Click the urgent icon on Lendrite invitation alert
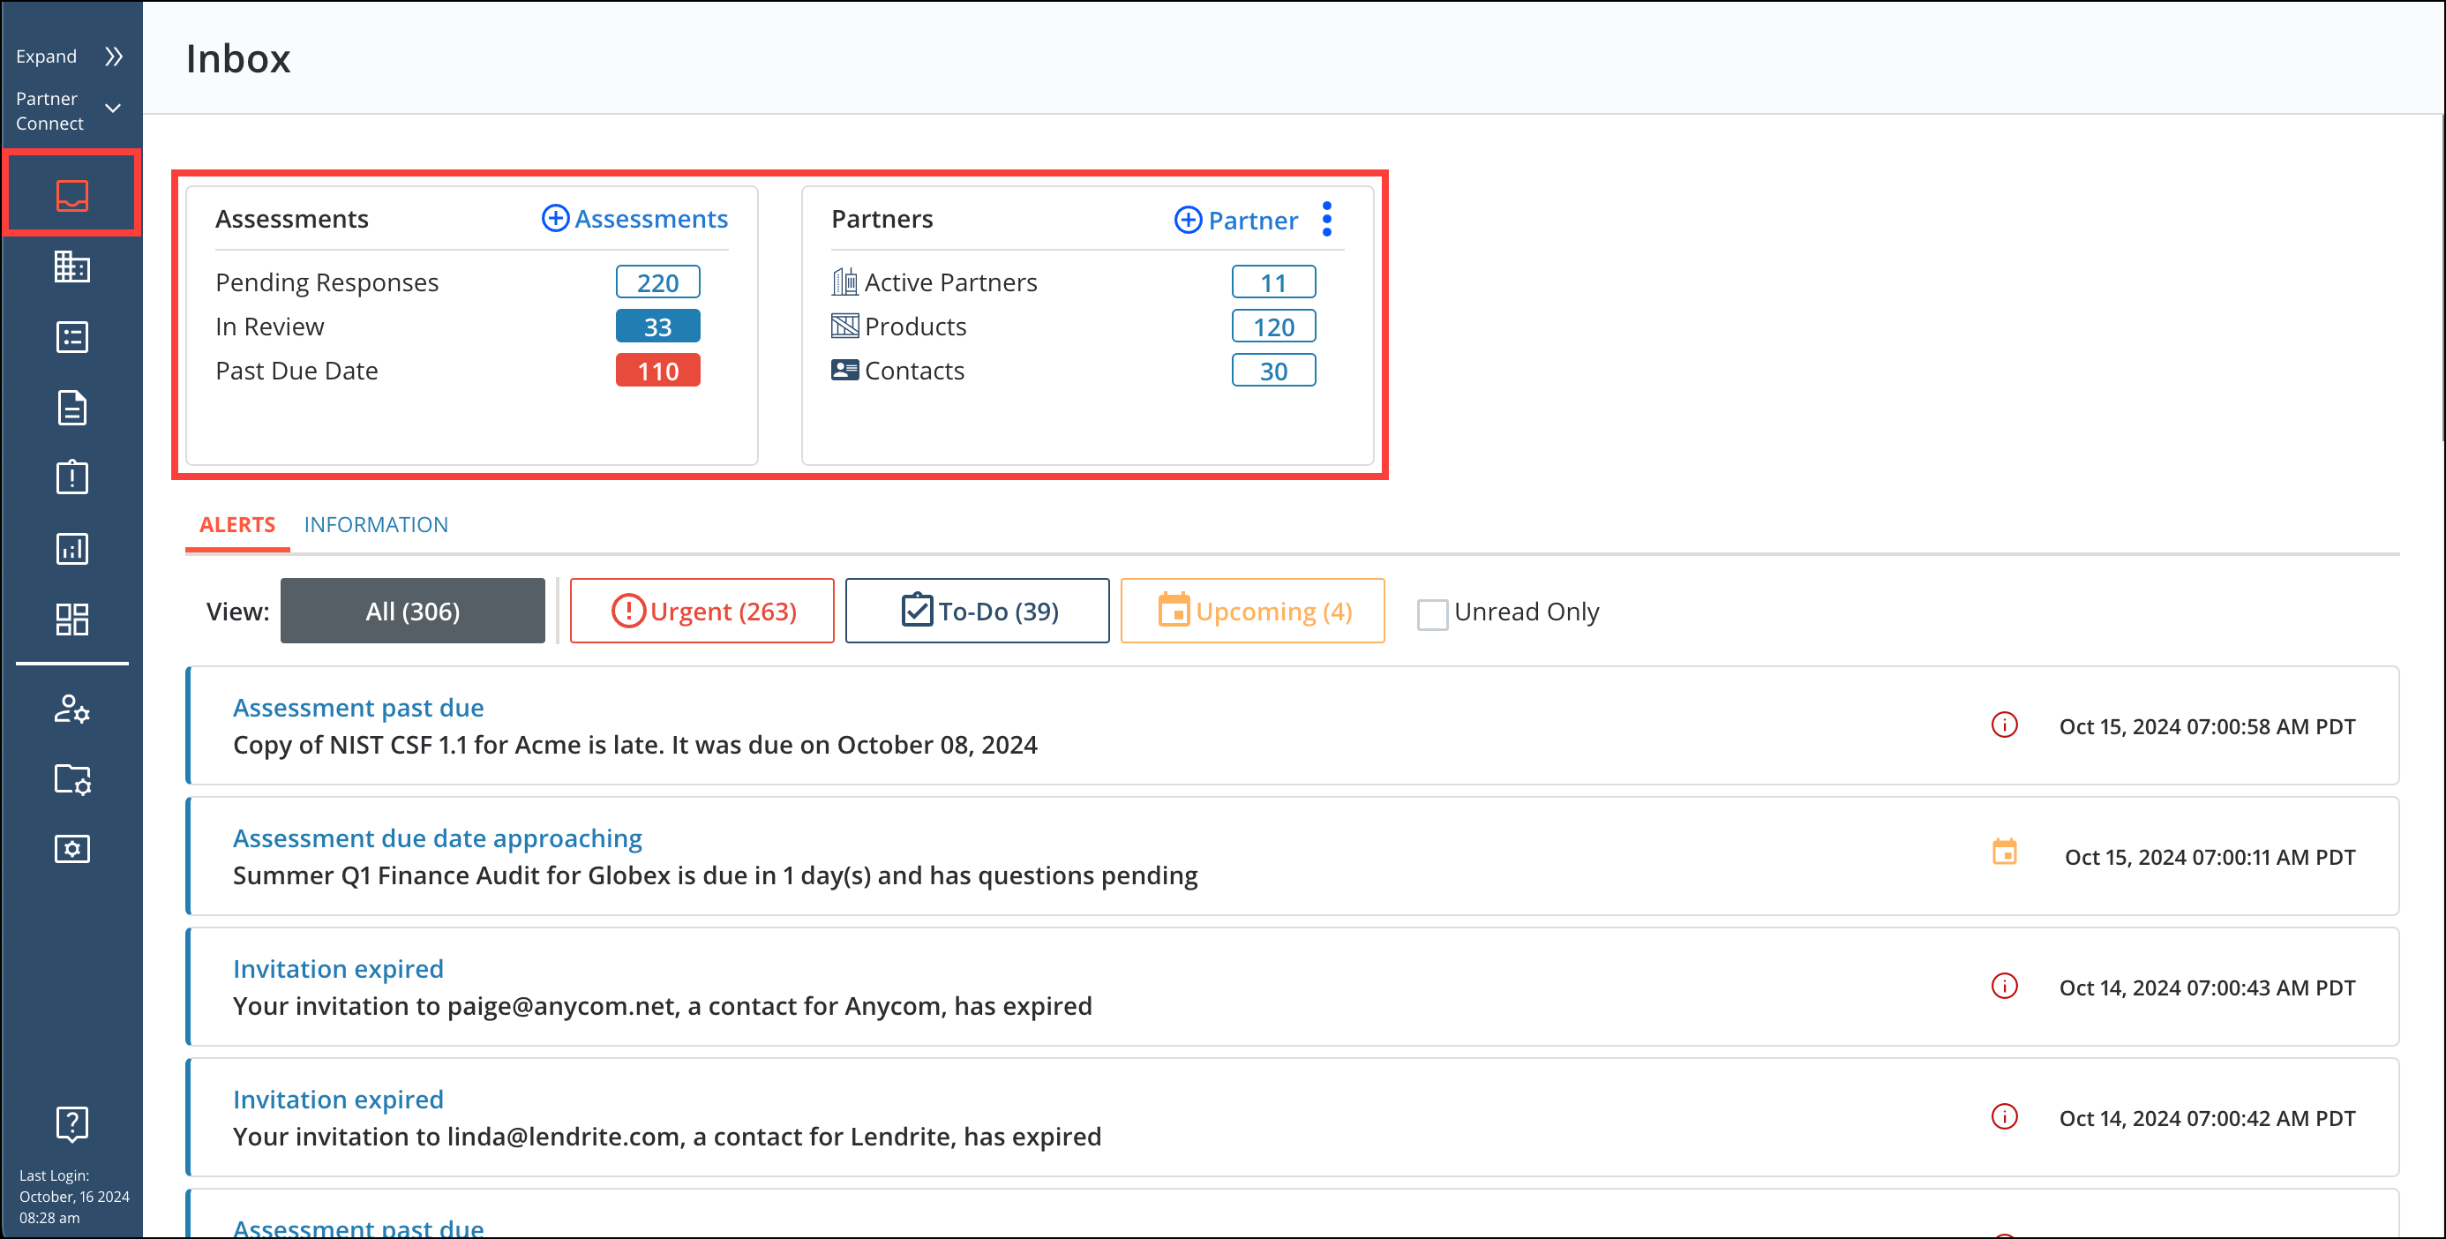2446x1239 pixels. click(x=2004, y=1116)
